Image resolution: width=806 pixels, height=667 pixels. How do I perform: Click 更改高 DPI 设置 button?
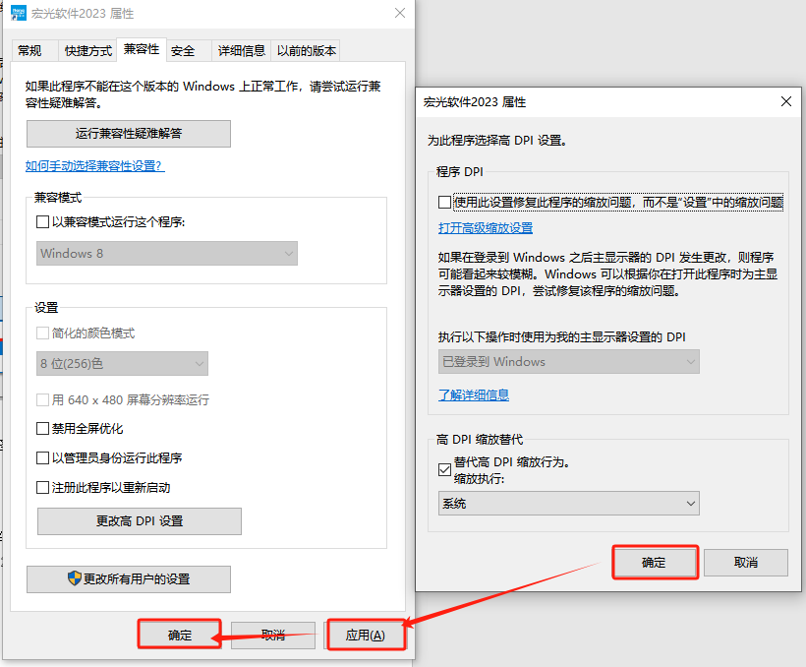tap(140, 521)
